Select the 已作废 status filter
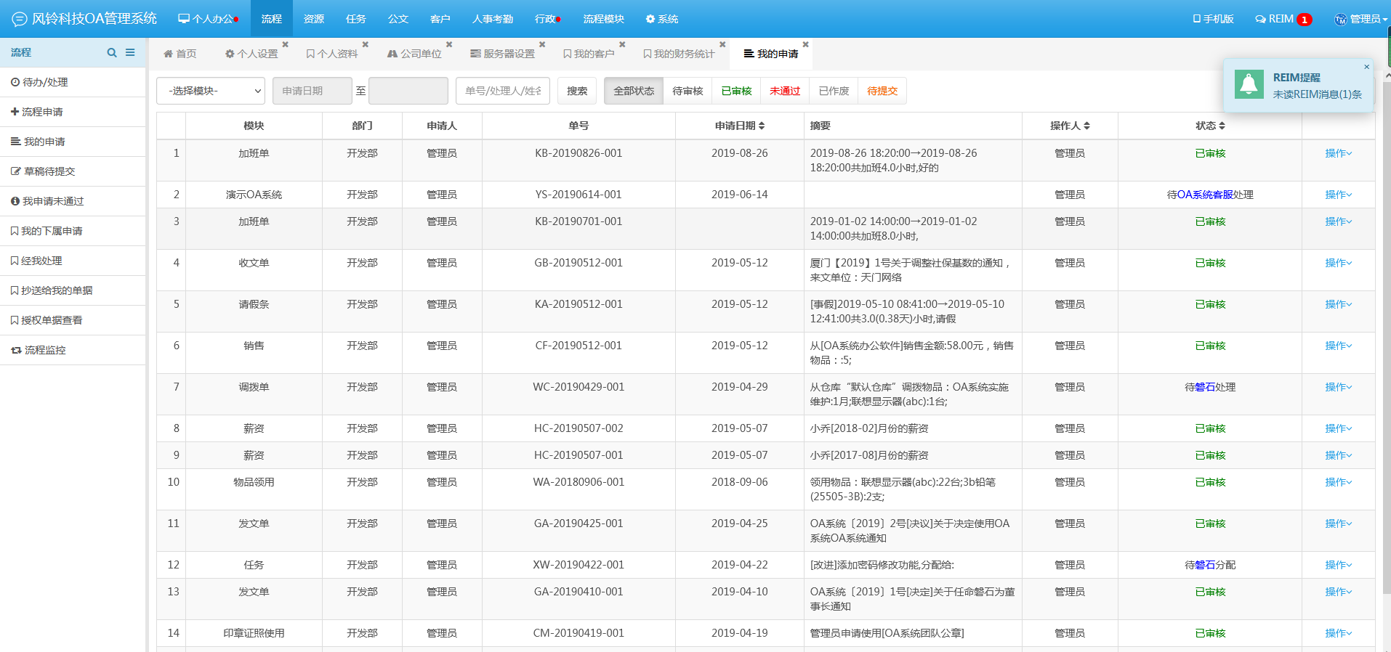Screen dimensions: 1391x652 tap(834, 91)
